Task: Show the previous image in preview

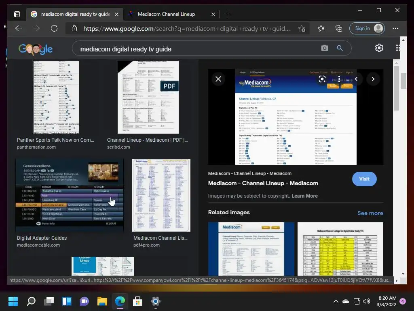Action: (356, 79)
